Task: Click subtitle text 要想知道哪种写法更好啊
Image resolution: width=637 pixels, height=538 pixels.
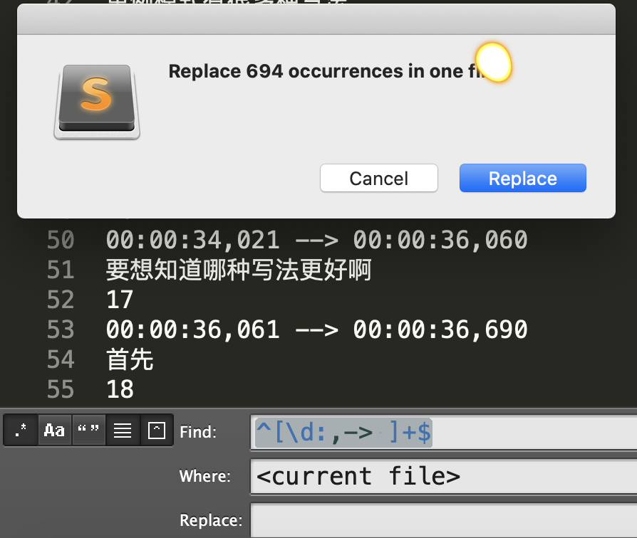Action: tap(239, 270)
